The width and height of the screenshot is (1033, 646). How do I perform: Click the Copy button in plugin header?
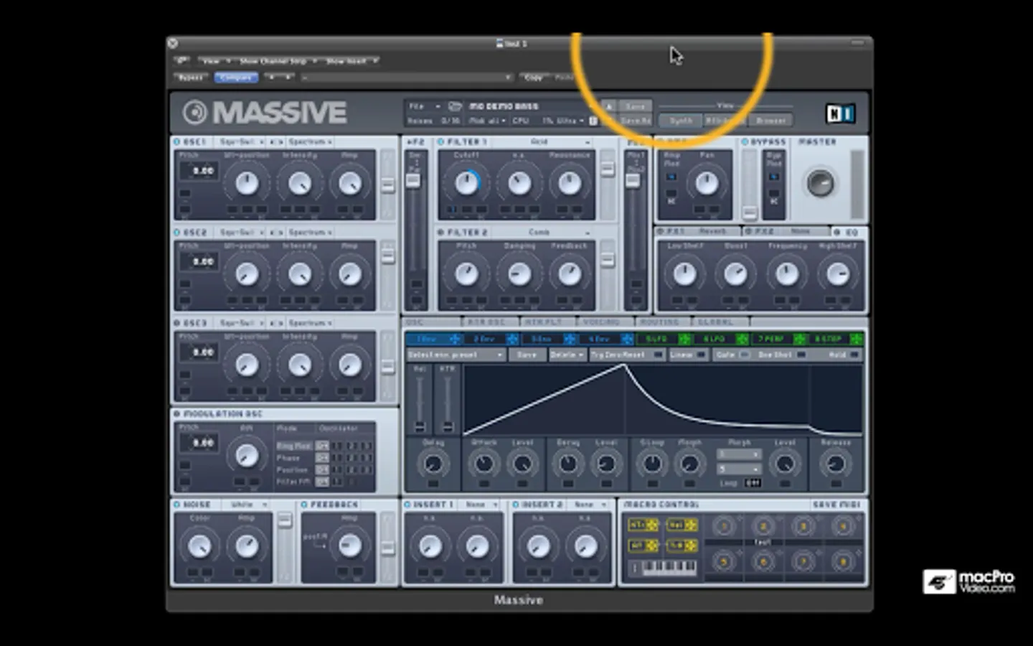pyautogui.click(x=534, y=77)
